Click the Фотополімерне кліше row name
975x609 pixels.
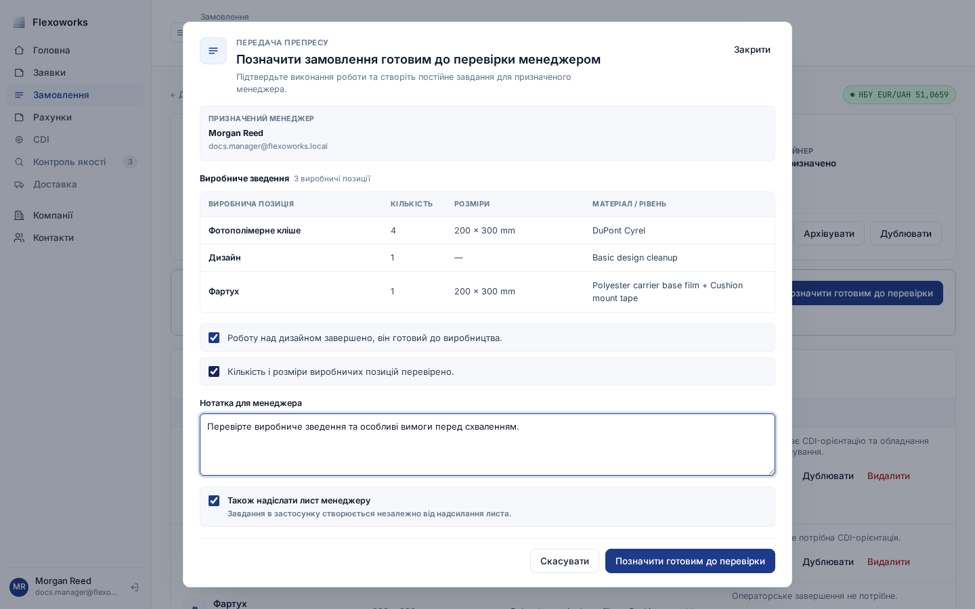(x=255, y=231)
